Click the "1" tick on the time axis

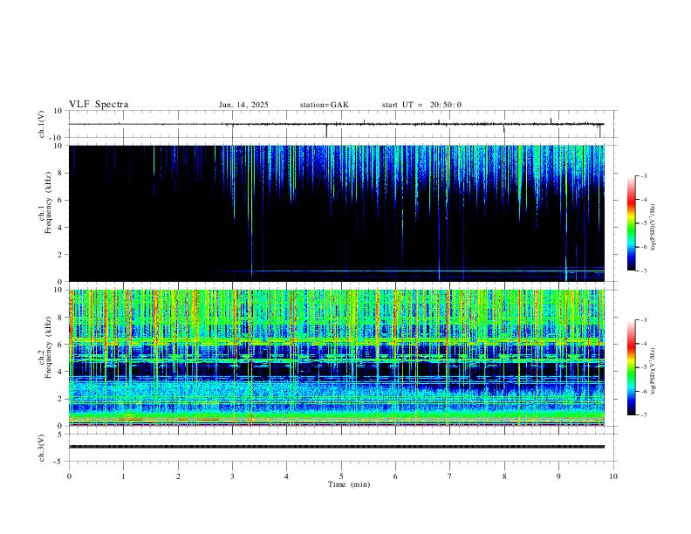[123, 476]
